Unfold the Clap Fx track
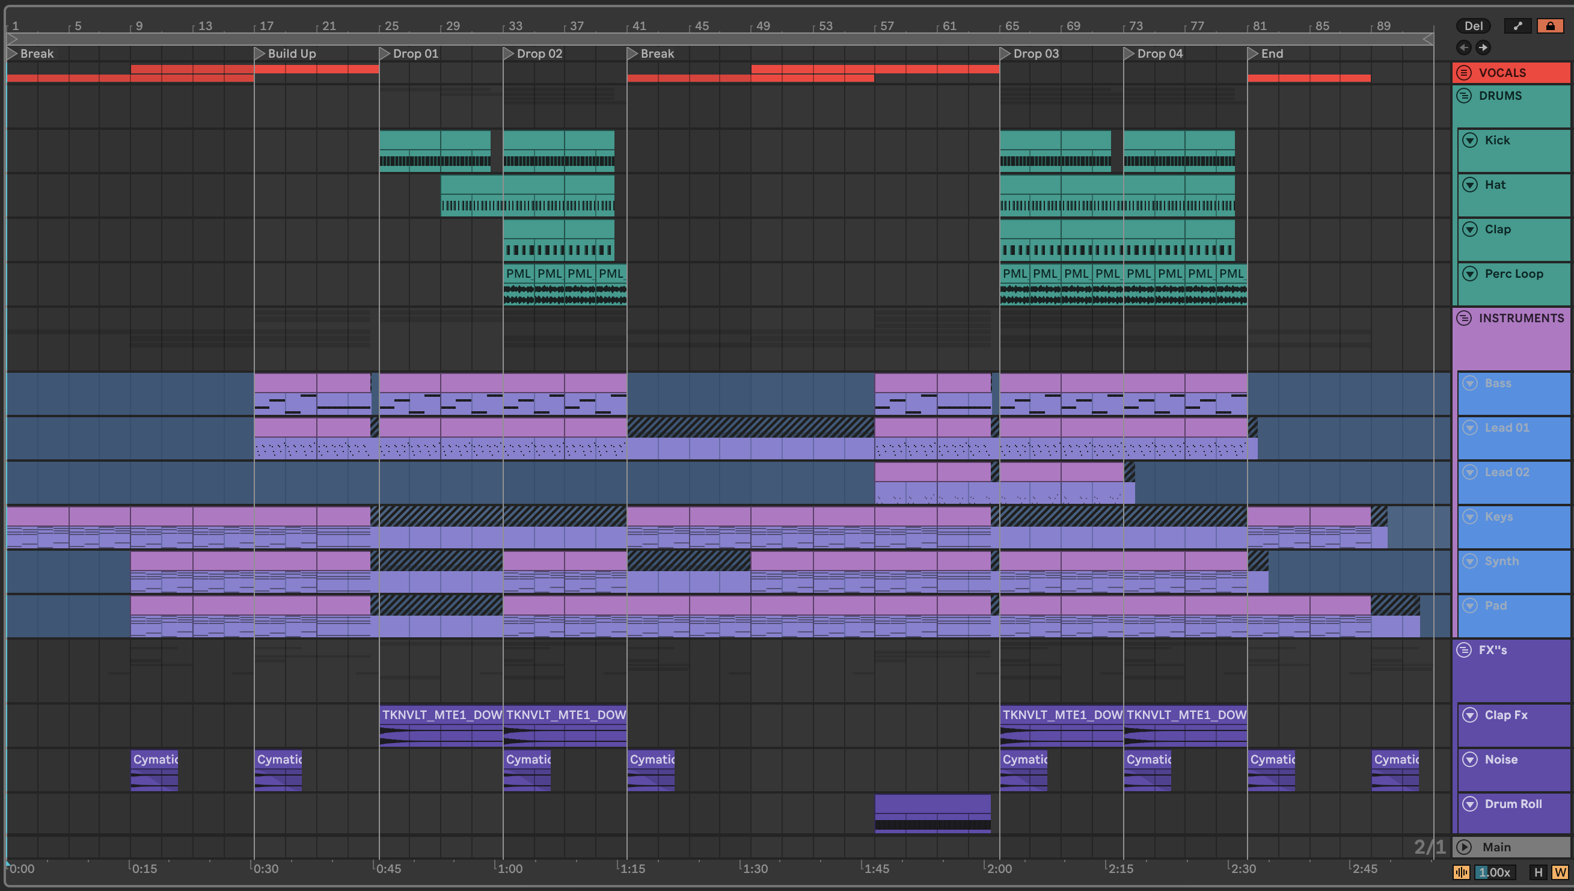Image resolution: width=1574 pixels, height=891 pixels. tap(1470, 715)
